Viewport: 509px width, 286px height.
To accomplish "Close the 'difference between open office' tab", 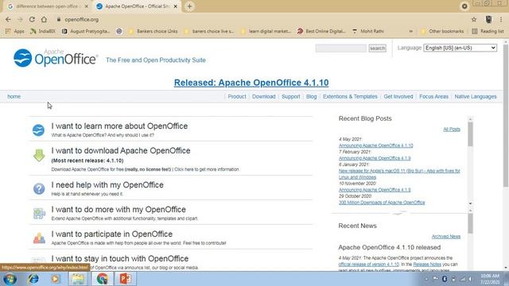I will coord(87,6).
